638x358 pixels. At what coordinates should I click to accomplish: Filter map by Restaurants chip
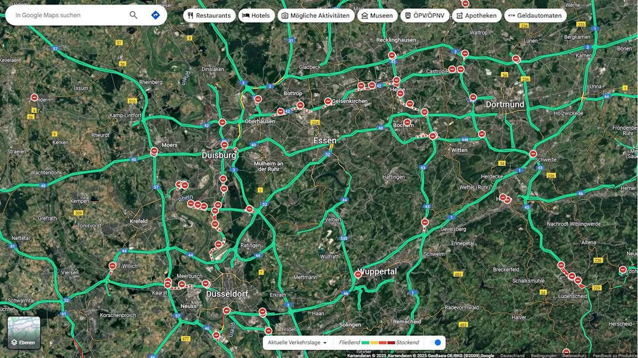(x=209, y=15)
